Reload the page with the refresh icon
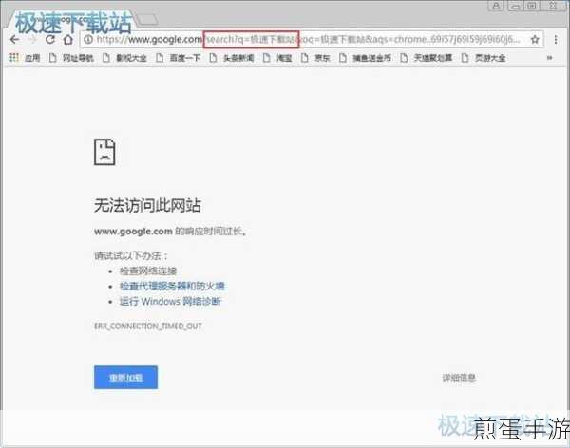Image resolution: width=570 pixels, height=448 pixels. pos(50,39)
